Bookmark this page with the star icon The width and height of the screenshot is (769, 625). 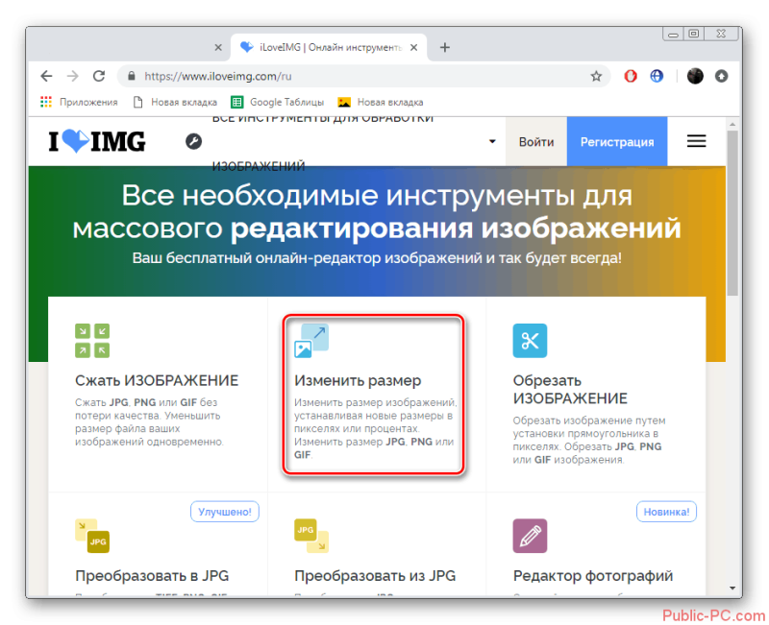pos(596,77)
